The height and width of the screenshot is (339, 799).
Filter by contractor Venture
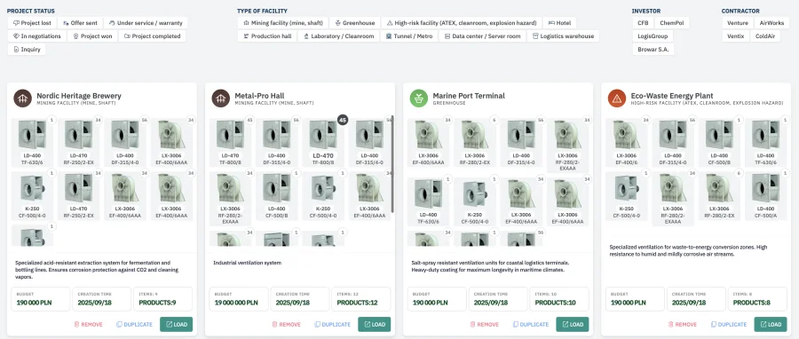738,23
